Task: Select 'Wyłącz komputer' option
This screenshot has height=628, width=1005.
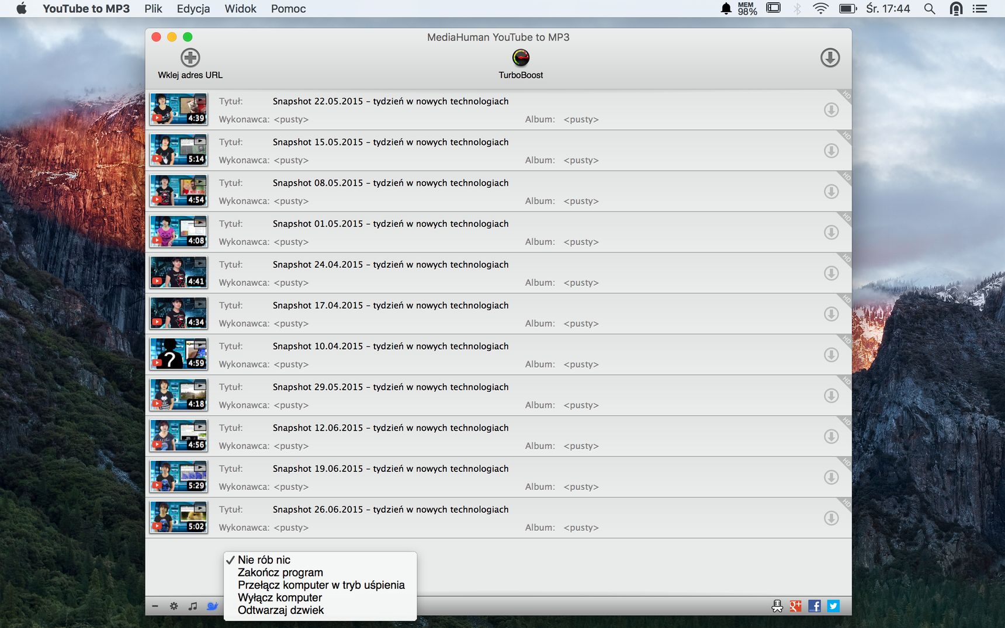Action: 320,598
